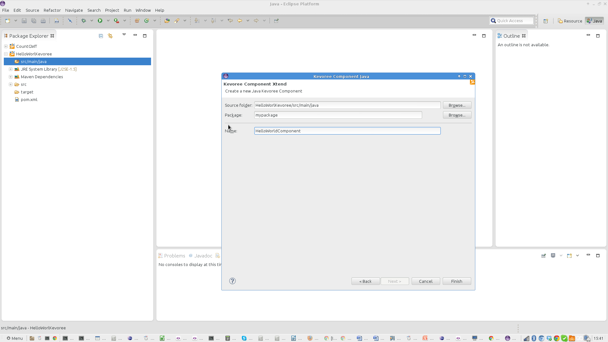608x342 pixels.
Task: Click the Open Type icon
Action: 167,21
